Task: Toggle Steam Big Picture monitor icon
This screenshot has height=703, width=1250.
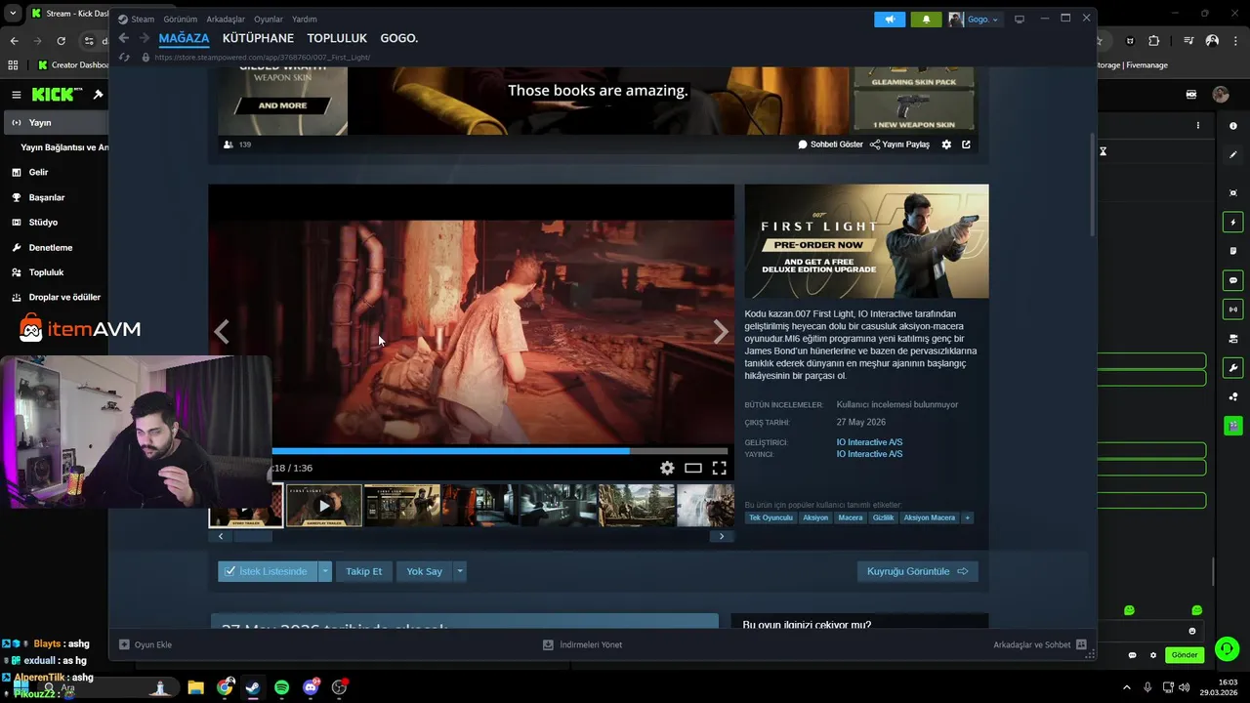Action: (x=1020, y=19)
